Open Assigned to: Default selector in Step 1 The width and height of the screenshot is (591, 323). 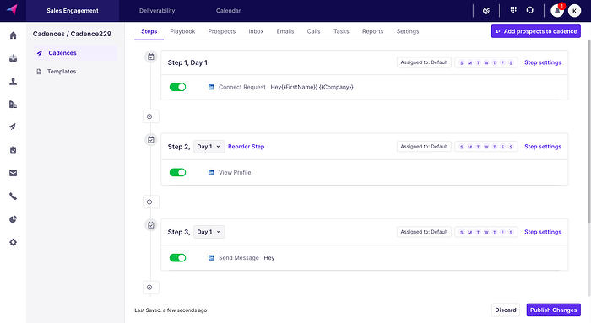(x=424, y=62)
